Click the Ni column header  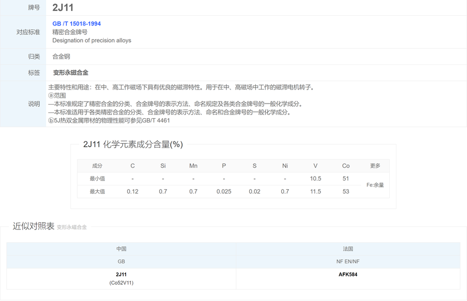tap(285, 166)
